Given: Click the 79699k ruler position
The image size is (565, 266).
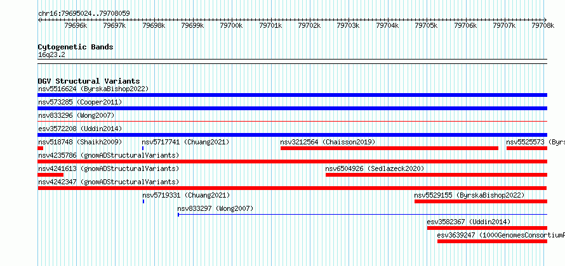Looking at the screenshot, I should pyautogui.click(x=192, y=25).
